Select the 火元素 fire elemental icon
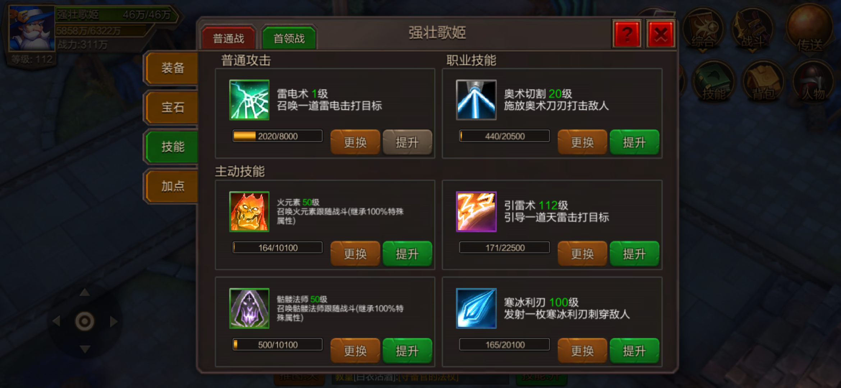 pyautogui.click(x=249, y=211)
